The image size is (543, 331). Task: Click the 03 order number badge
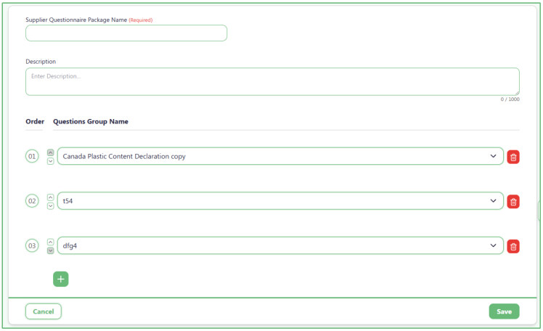(32, 245)
